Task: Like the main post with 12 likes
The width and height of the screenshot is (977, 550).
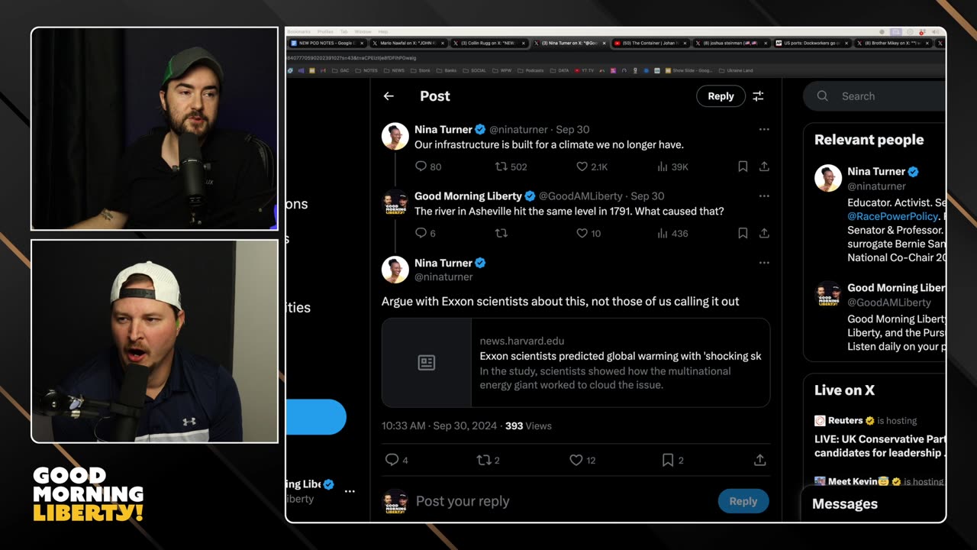Action: pos(582,460)
